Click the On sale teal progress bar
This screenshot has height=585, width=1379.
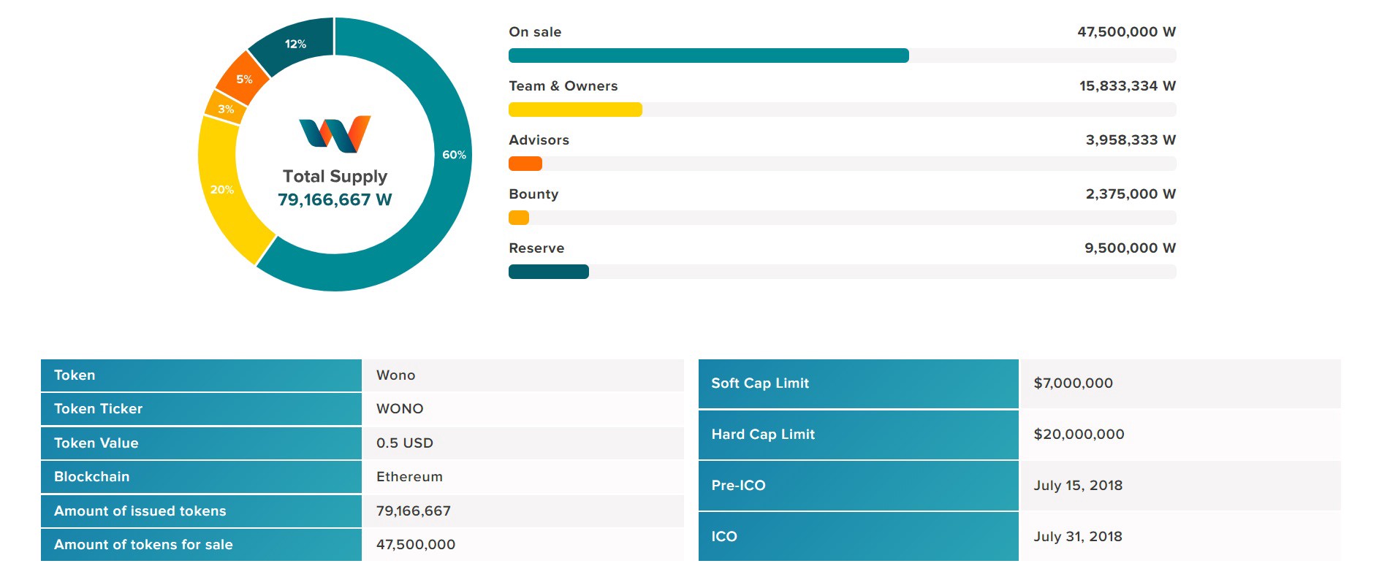[x=708, y=56]
